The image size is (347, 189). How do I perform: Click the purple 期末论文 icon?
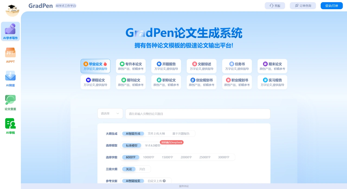coord(265,64)
